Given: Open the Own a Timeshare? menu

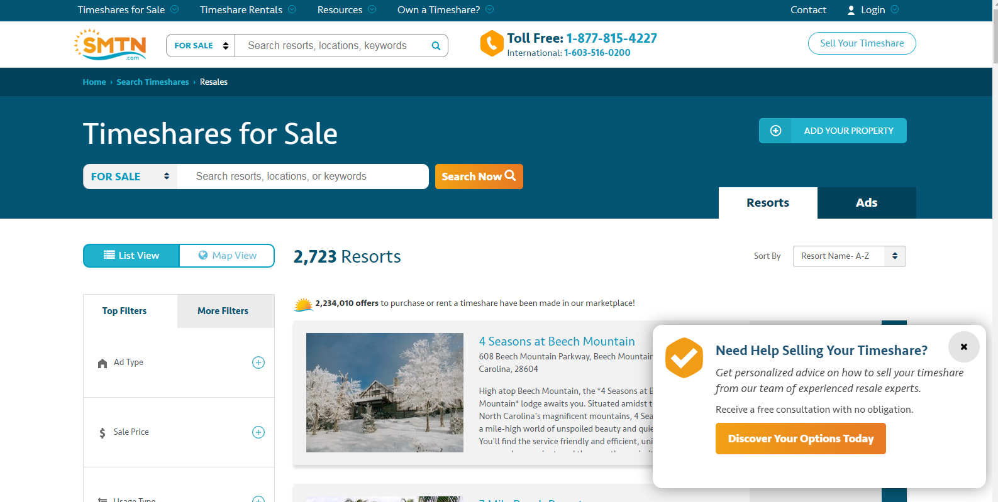Looking at the screenshot, I should tap(445, 10).
